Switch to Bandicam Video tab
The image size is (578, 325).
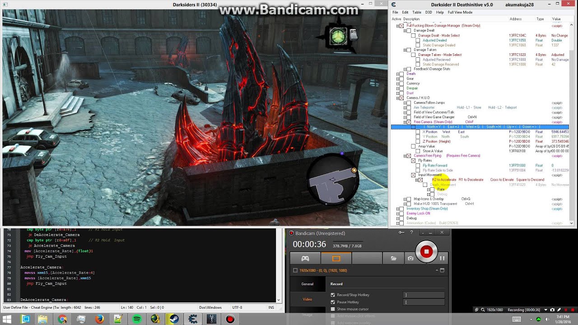pos(307,299)
